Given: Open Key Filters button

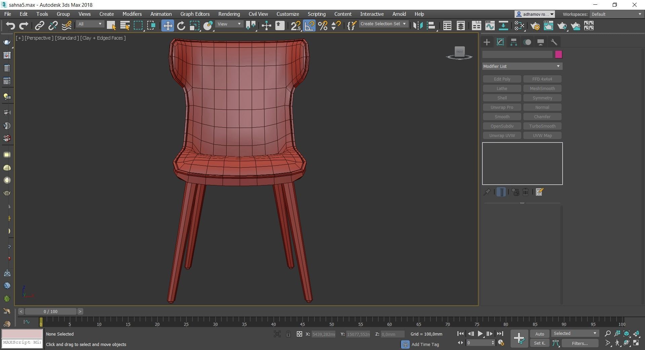Looking at the screenshot, I should coord(580,343).
